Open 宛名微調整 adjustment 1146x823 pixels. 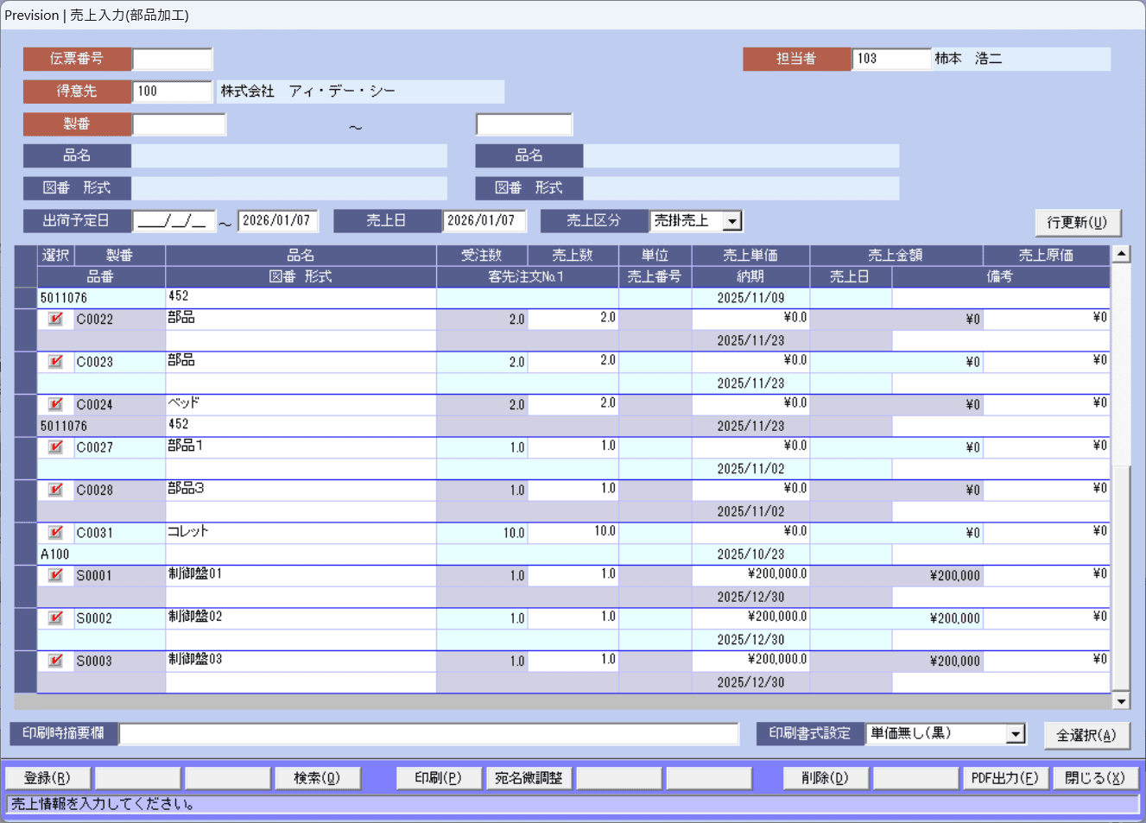529,778
